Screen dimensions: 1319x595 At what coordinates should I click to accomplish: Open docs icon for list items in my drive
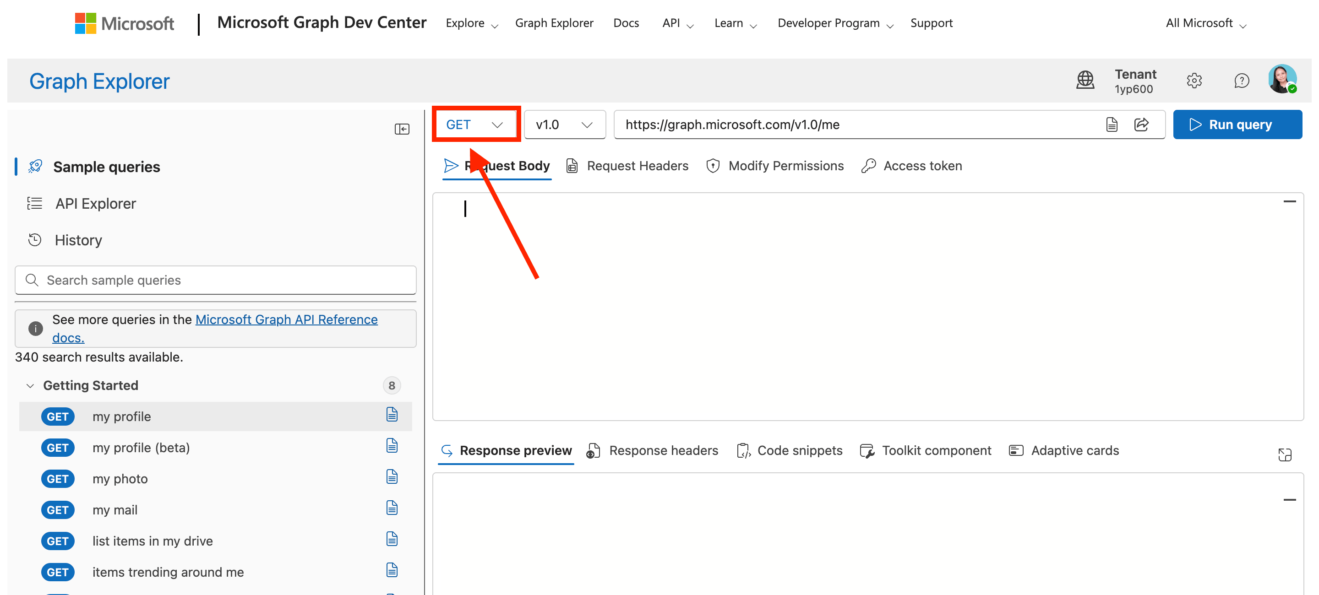pyautogui.click(x=392, y=539)
